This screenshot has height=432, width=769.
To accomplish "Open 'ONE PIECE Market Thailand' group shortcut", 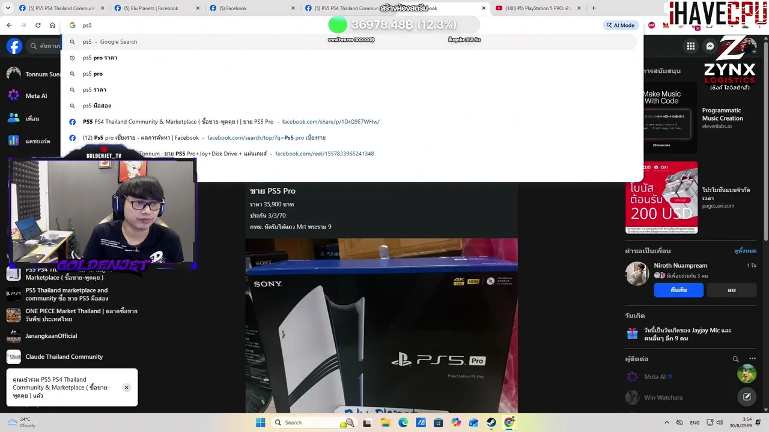I will click(72, 315).
